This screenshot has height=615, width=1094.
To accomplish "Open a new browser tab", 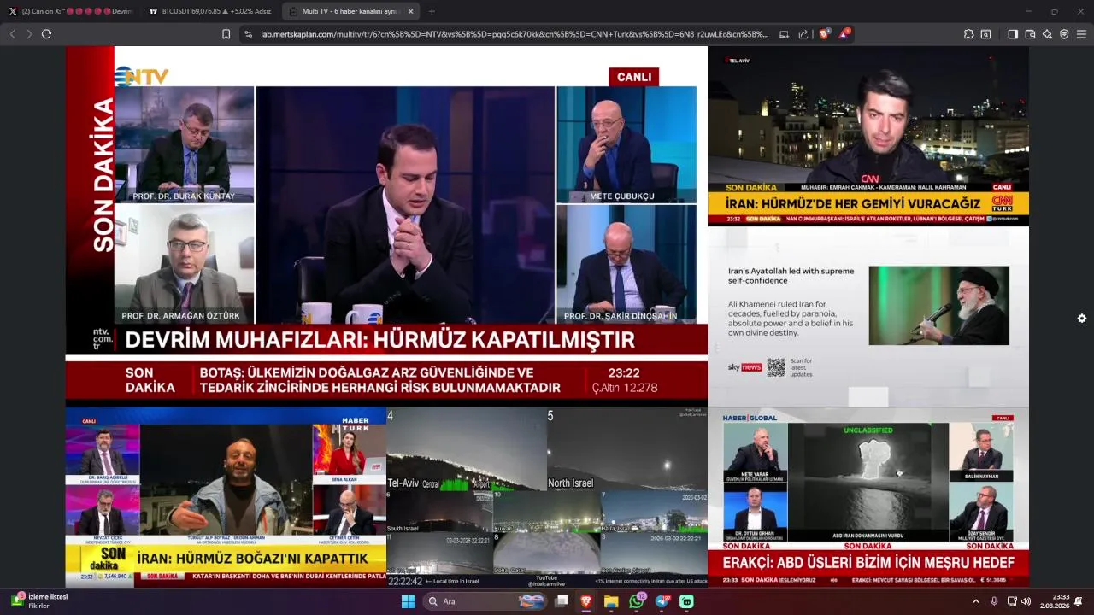I will 432,11.
